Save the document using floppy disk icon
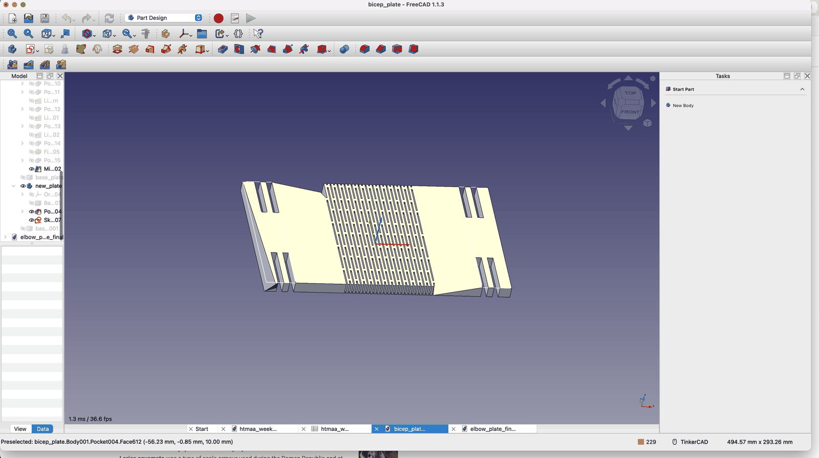 45,18
